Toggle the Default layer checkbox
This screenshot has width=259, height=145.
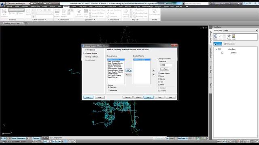[222, 53]
